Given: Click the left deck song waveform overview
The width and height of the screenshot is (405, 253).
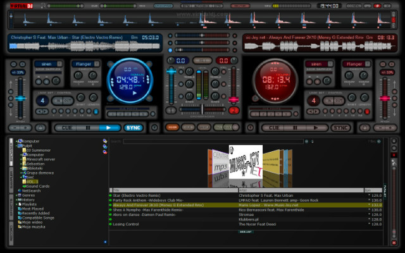Looking at the screenshot, I should 85,46.
